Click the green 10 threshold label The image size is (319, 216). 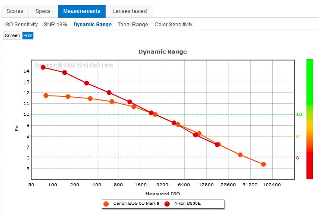pos(299,114)
